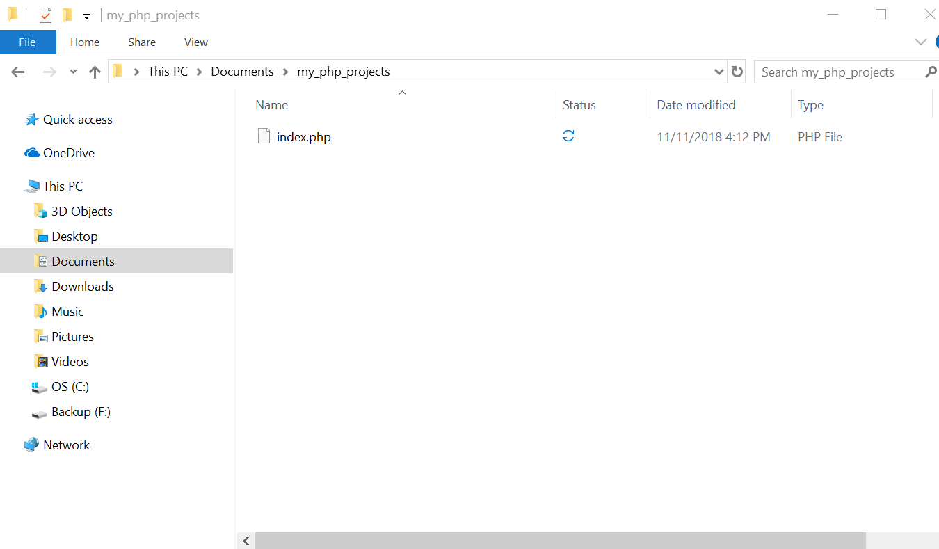939x549 pixels.
Task: Select the OneDrive sync status icon beside index.php
Action: 568,136
